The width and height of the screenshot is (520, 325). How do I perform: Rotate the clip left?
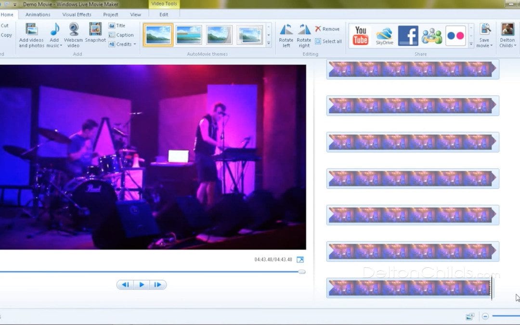tap(286, 34)
